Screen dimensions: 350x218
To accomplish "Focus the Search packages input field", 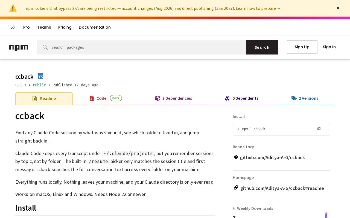I will pyautogui.click(x=141, y=47).
